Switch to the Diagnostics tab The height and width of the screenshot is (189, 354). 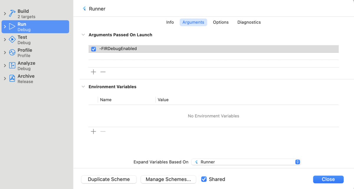coord(249,22)
